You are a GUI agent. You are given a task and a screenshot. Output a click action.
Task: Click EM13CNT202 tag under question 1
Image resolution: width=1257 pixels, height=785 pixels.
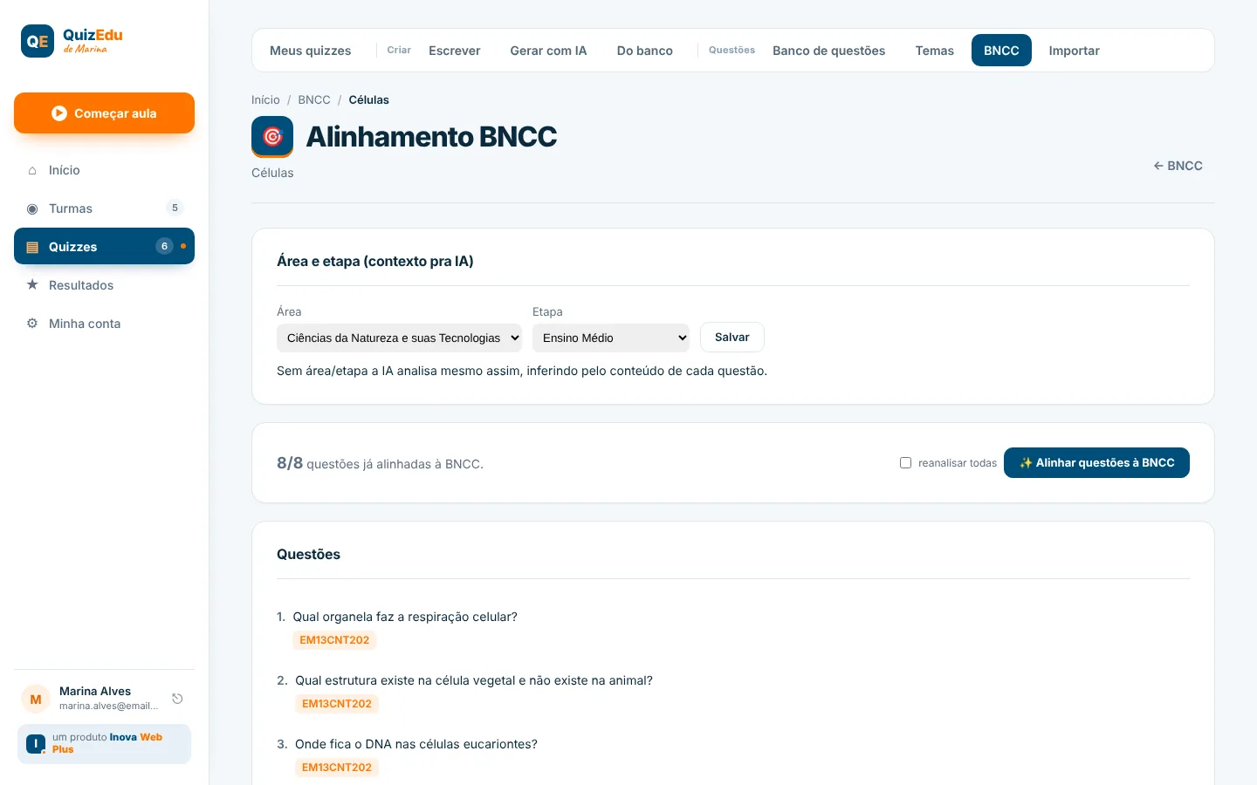click(334, 640)
